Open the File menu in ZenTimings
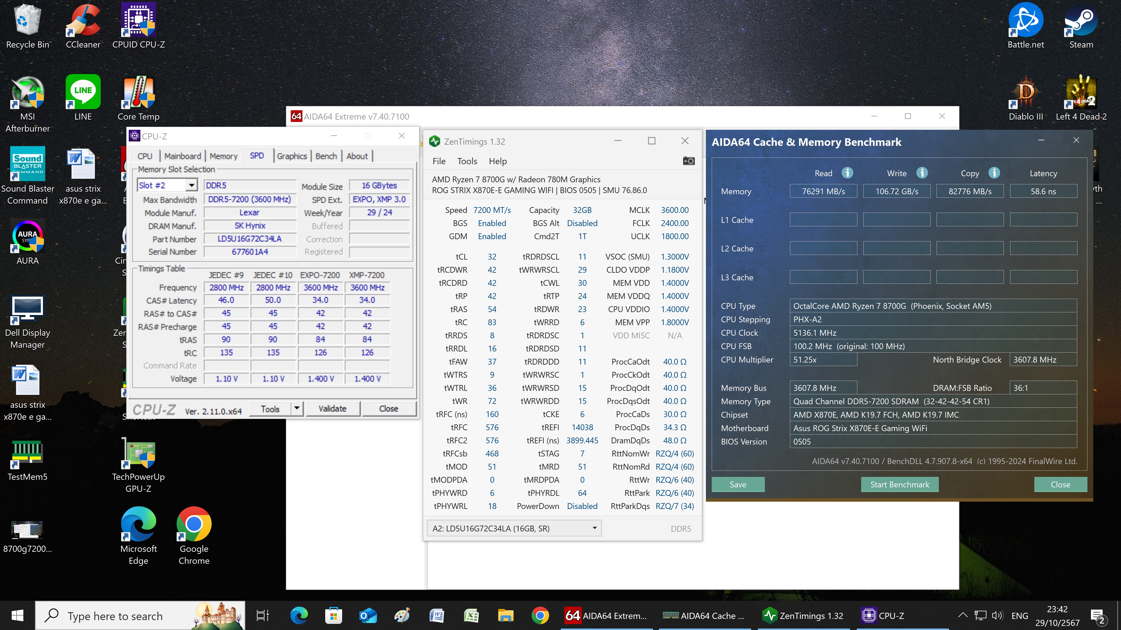The height and width of the screenshot is (630, 1121). 439,161
